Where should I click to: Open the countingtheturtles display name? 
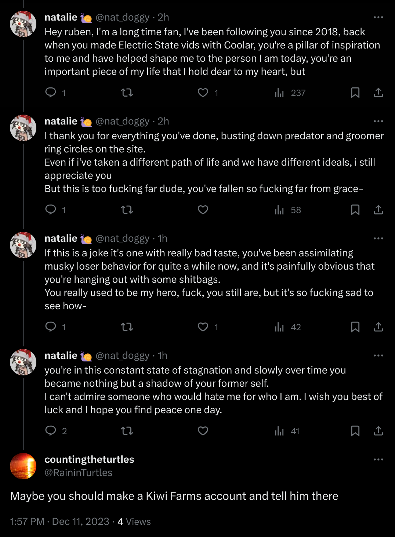pos(89,459)
